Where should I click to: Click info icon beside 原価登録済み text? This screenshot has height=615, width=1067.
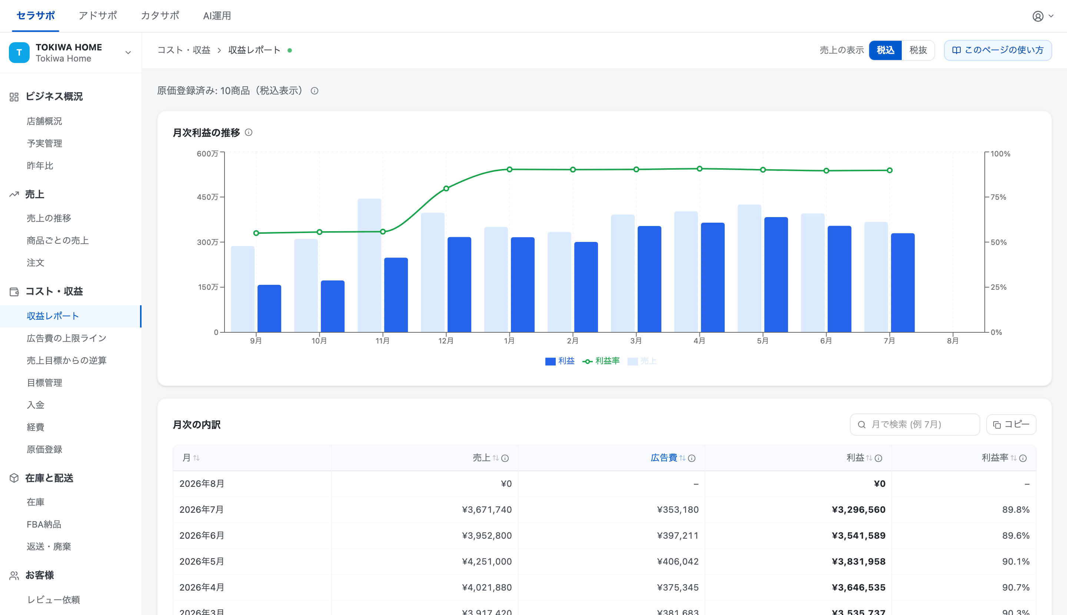[314, 91]
